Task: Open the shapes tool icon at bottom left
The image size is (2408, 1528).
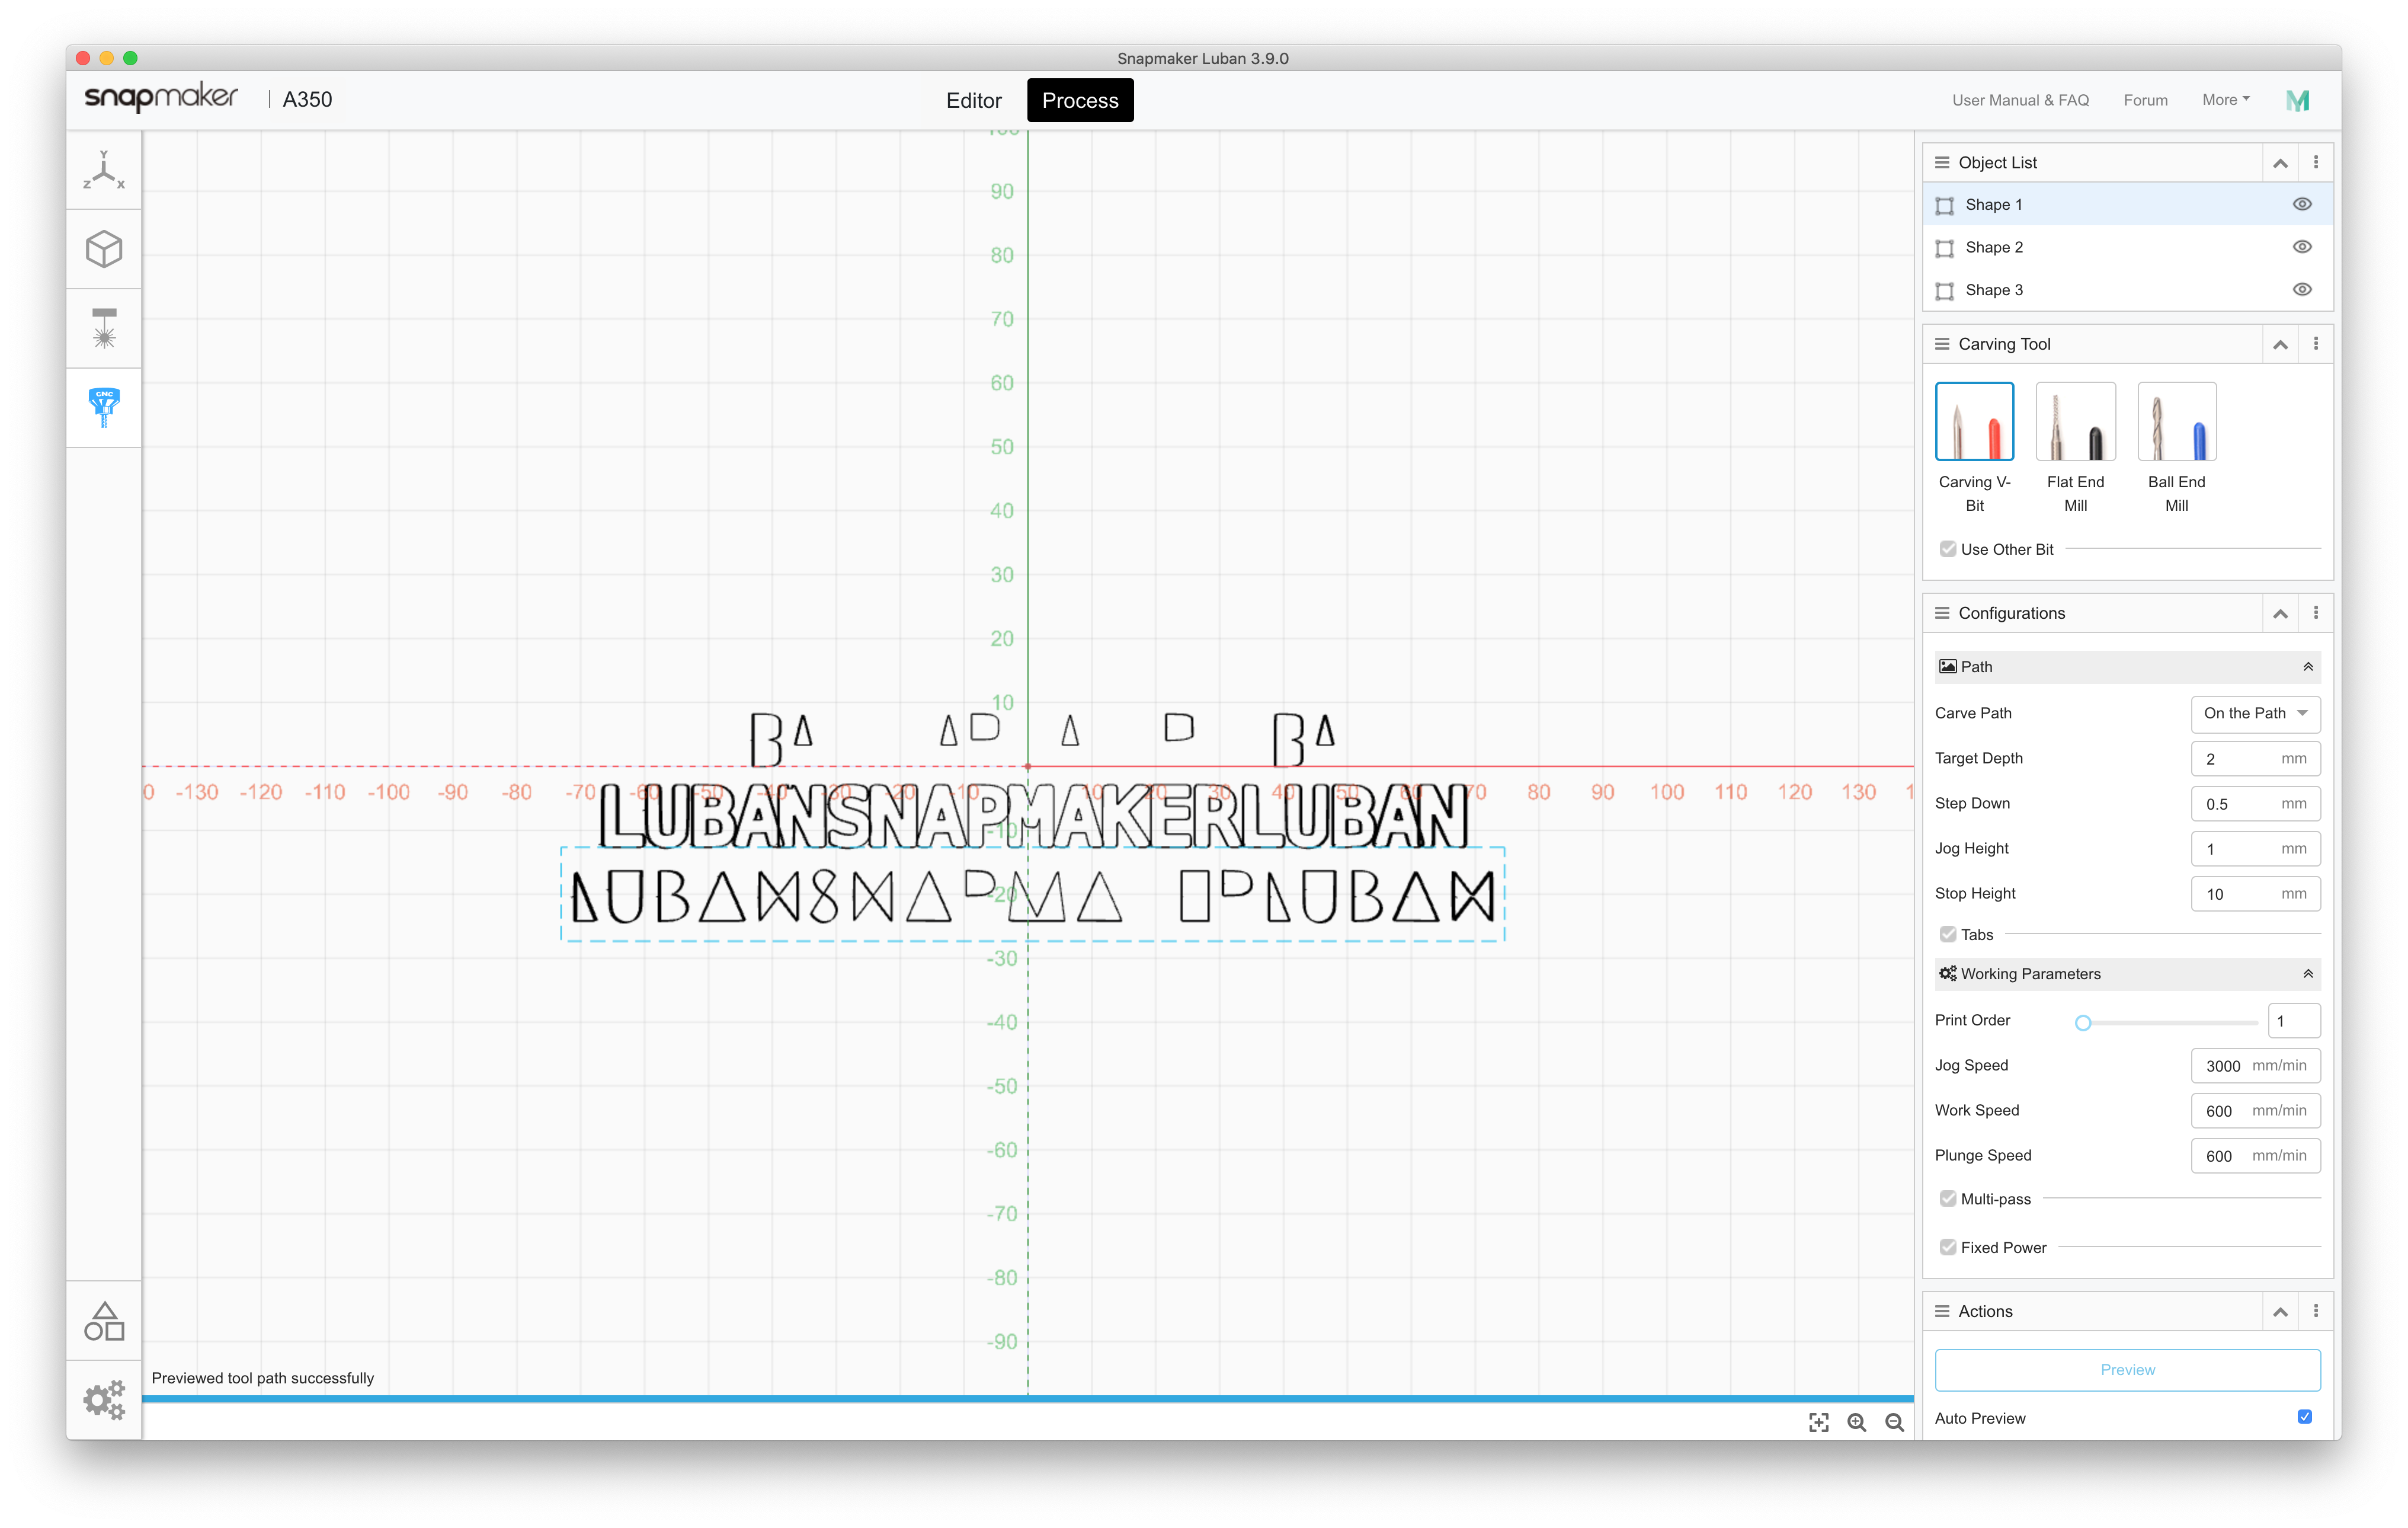Action: 104,1320
